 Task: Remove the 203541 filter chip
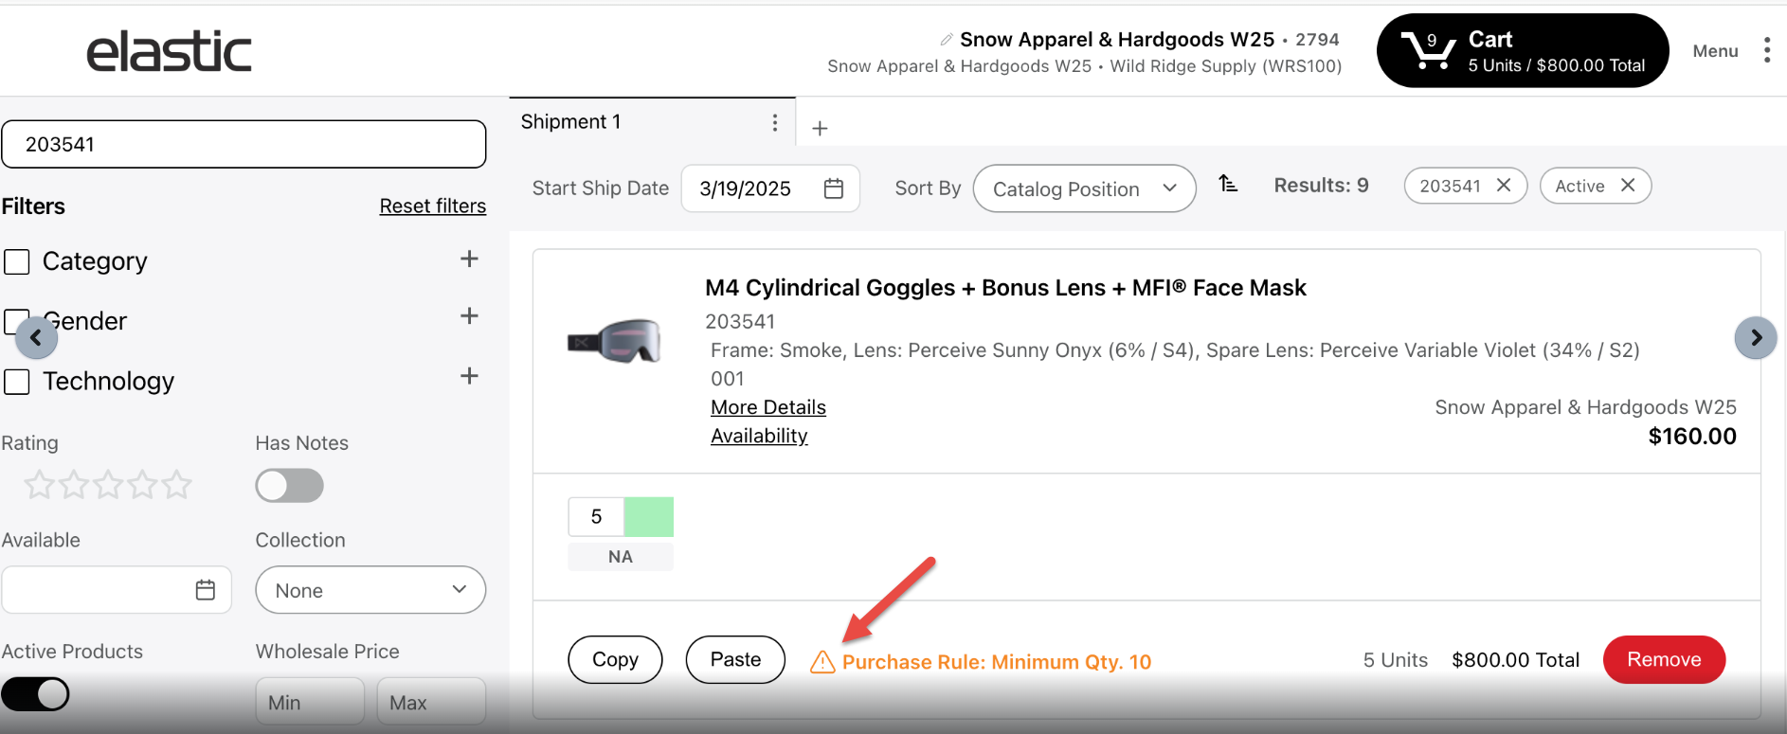pos(1503,186)
